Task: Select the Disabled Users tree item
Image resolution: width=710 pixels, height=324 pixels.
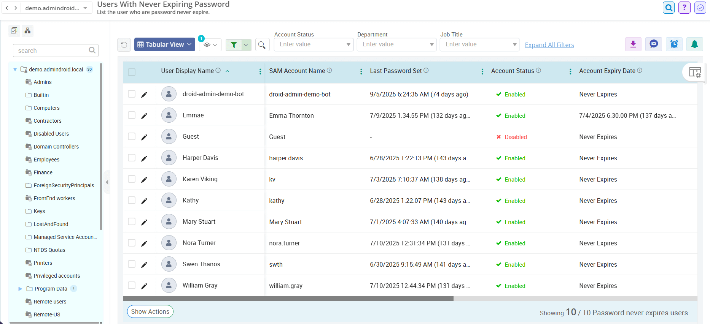Action: (51, 134)
